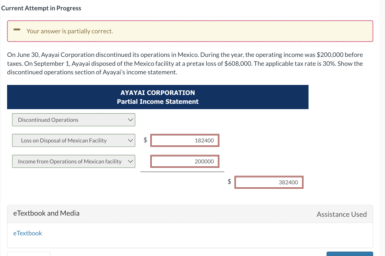Click the chevron on the Discontinued Operations selector
Viewport: 385px width, 256px height.
tap(130, 120)
